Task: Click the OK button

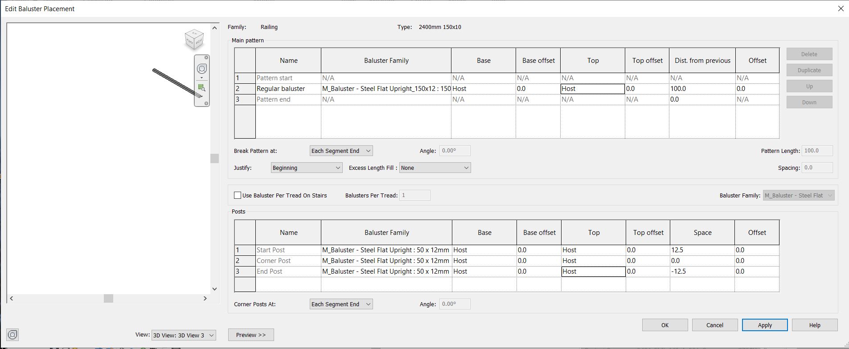Action: [665, 325]
